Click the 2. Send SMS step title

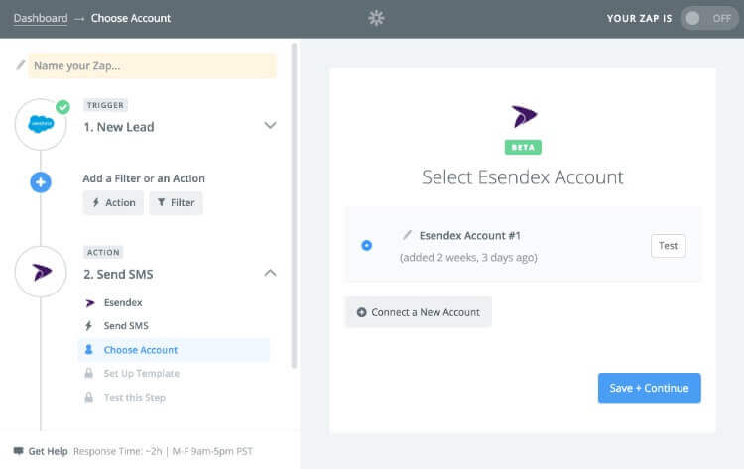tap(119, 274)
